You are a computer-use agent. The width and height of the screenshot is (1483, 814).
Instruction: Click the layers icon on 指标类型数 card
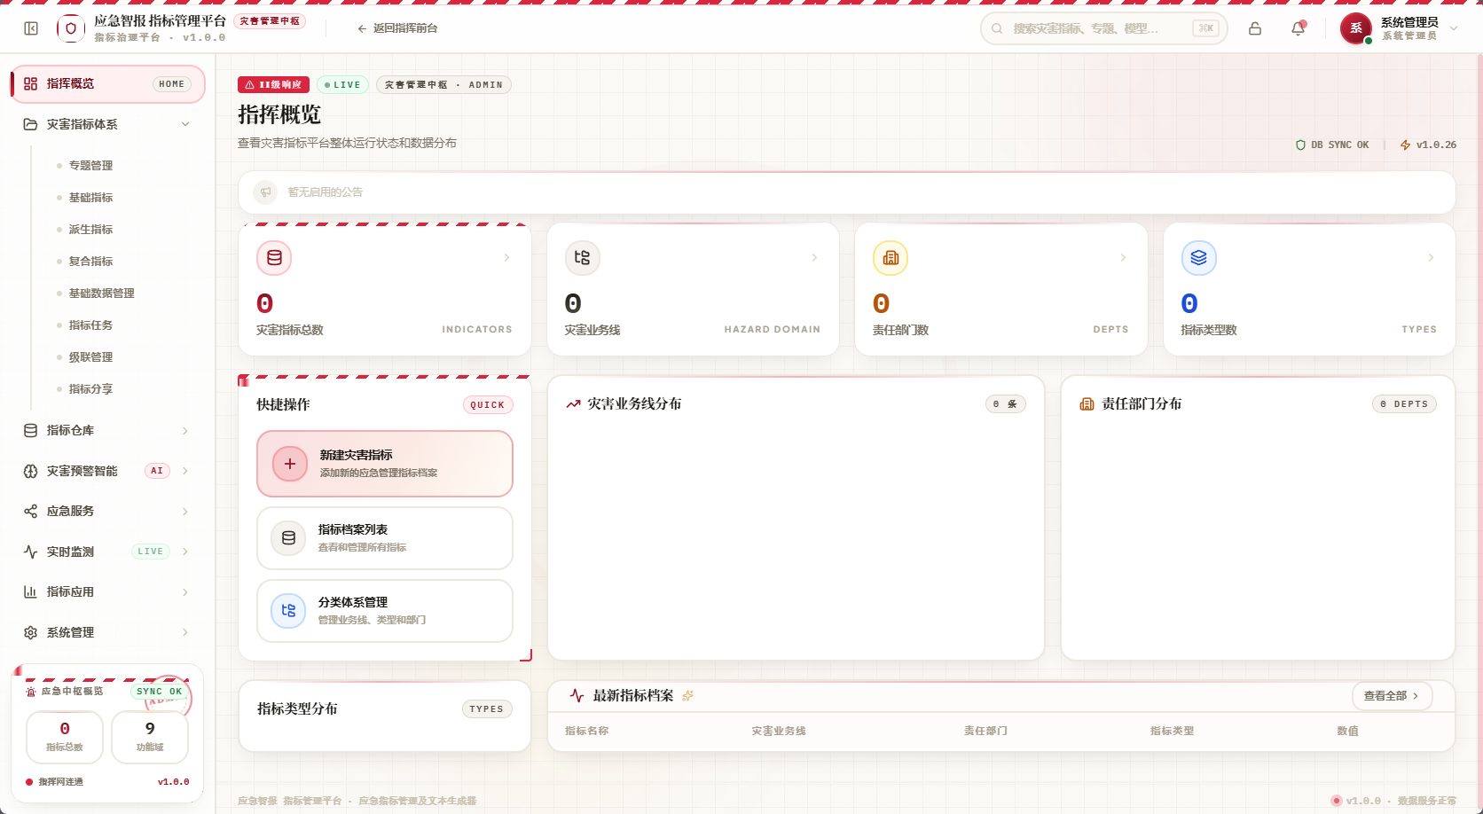coord(1198,258)
